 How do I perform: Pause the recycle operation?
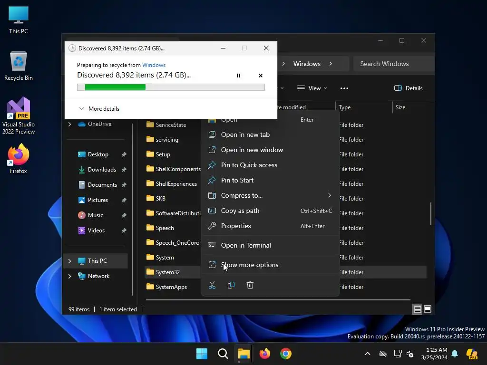click(239, 76)
